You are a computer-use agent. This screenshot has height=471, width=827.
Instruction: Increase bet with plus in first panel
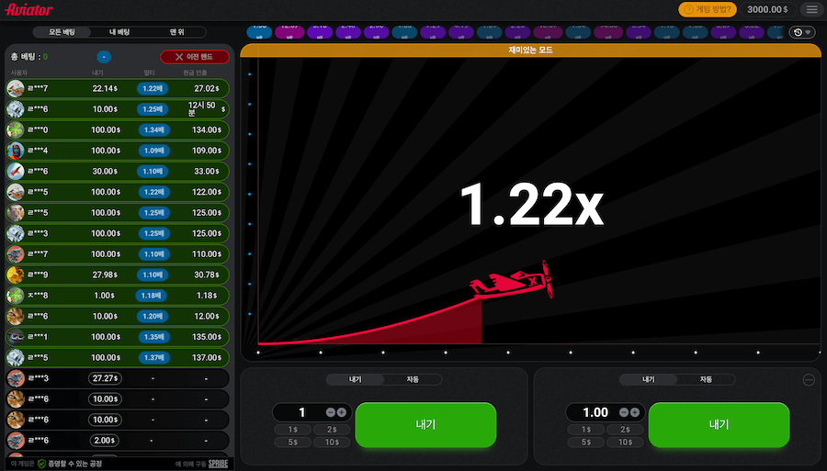(x=342, y=412)
